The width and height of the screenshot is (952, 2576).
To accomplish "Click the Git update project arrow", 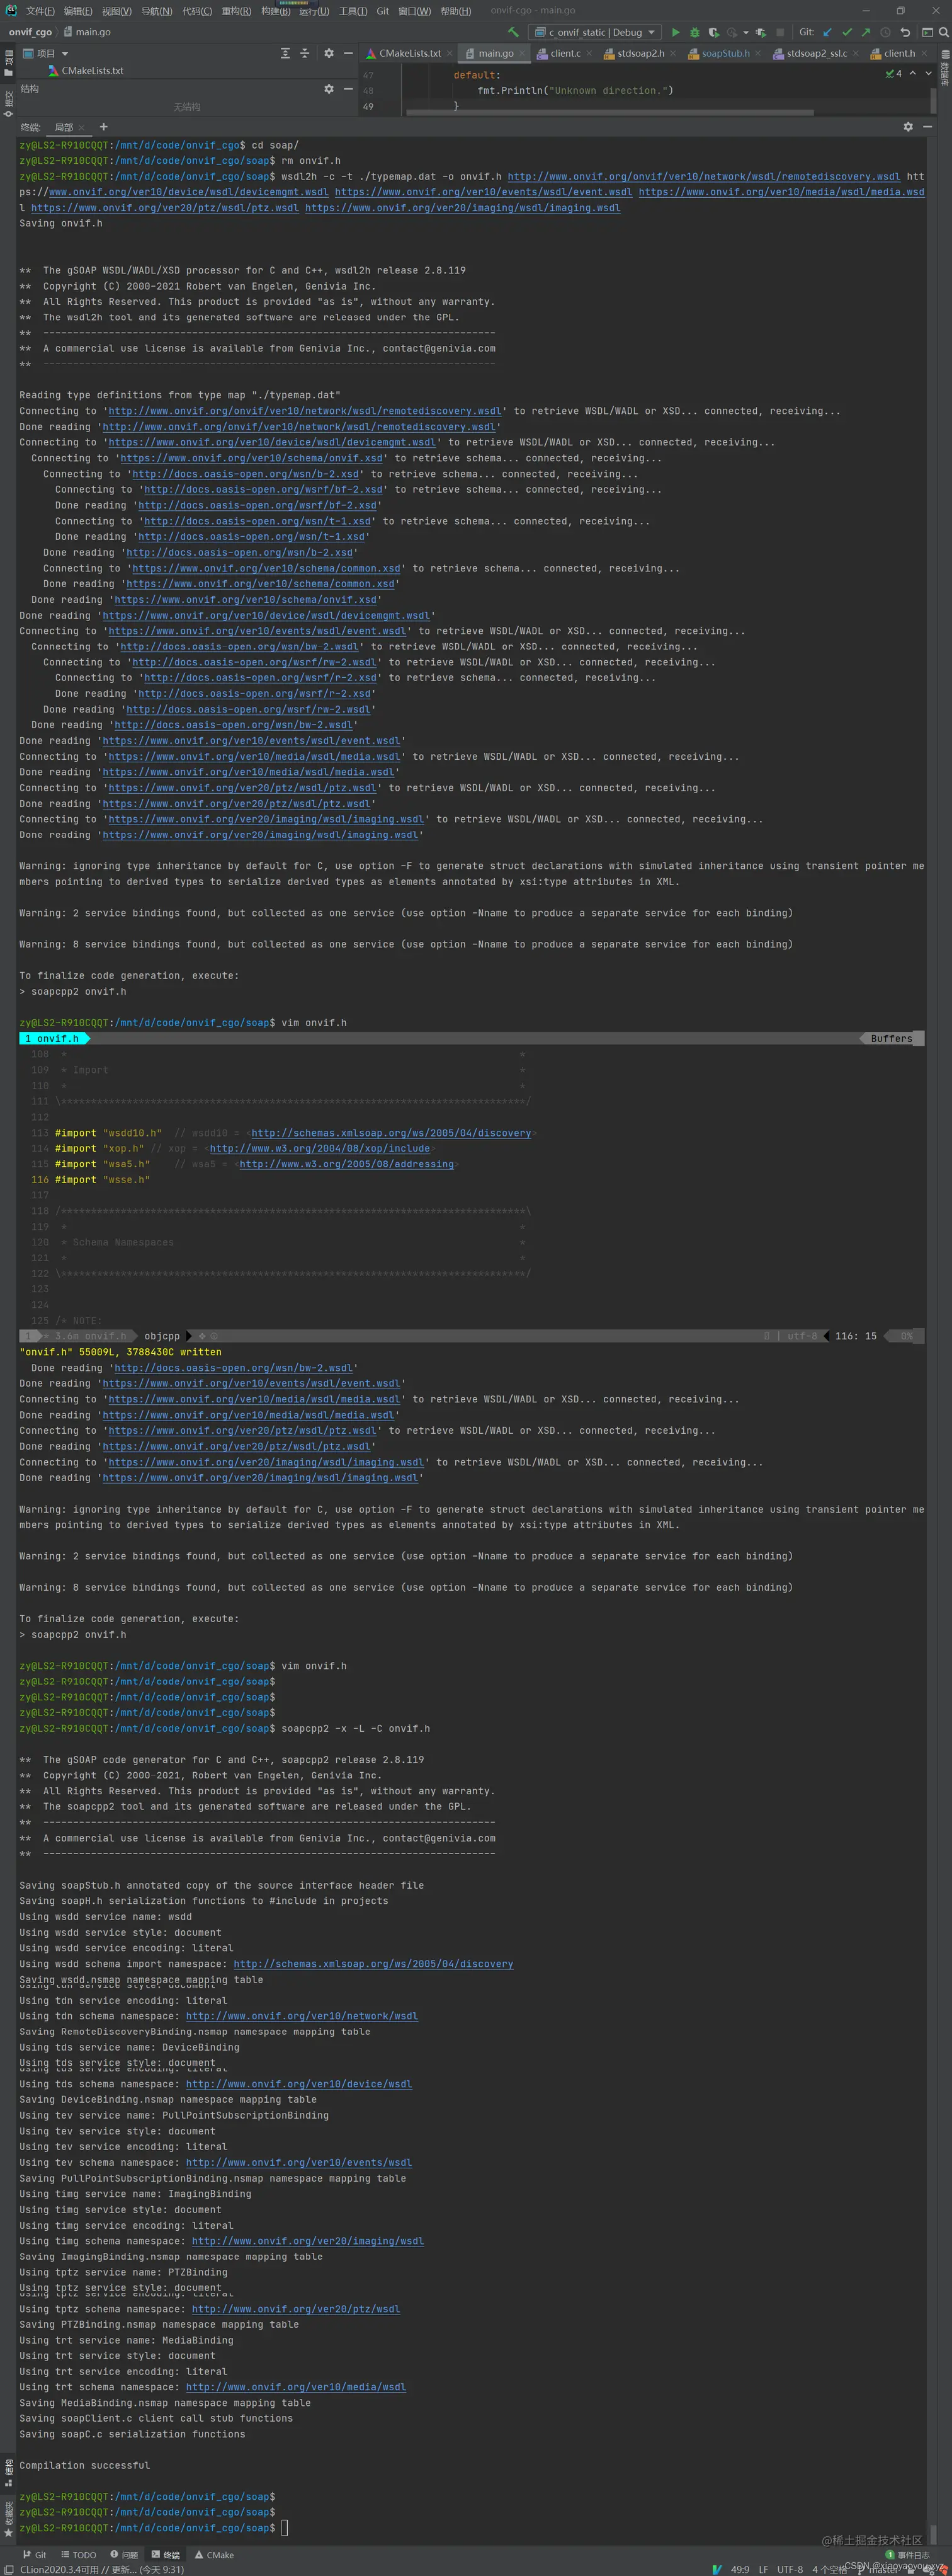I will 827,32.
